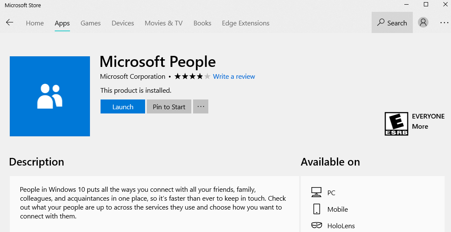Click the Write a review link

coord(234,77)
